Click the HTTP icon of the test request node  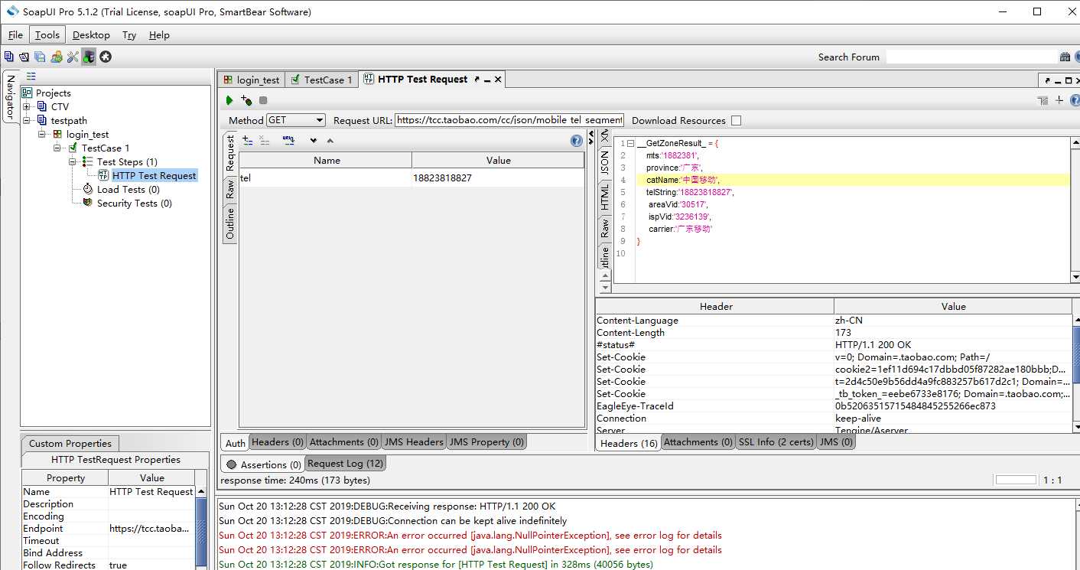point(103,175)
